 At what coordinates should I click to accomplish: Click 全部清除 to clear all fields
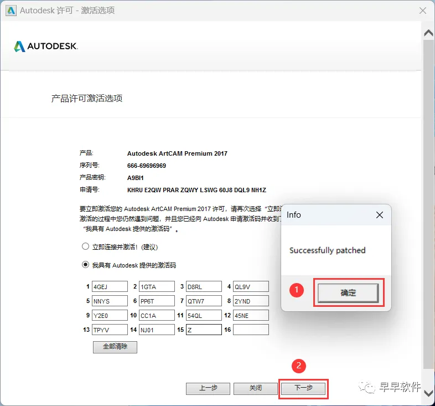click(x=115, y=347)
